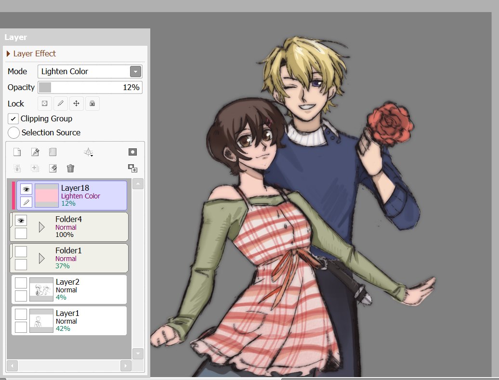Toggle the pen mark box on Layer18
This screenshot has width=499, height=380.
[x=26, y=202]
